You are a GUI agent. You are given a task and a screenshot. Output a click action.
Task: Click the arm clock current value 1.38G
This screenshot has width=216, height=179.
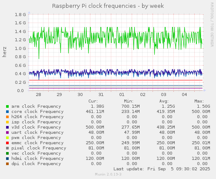pyautogui.click(x=97, y=106)
